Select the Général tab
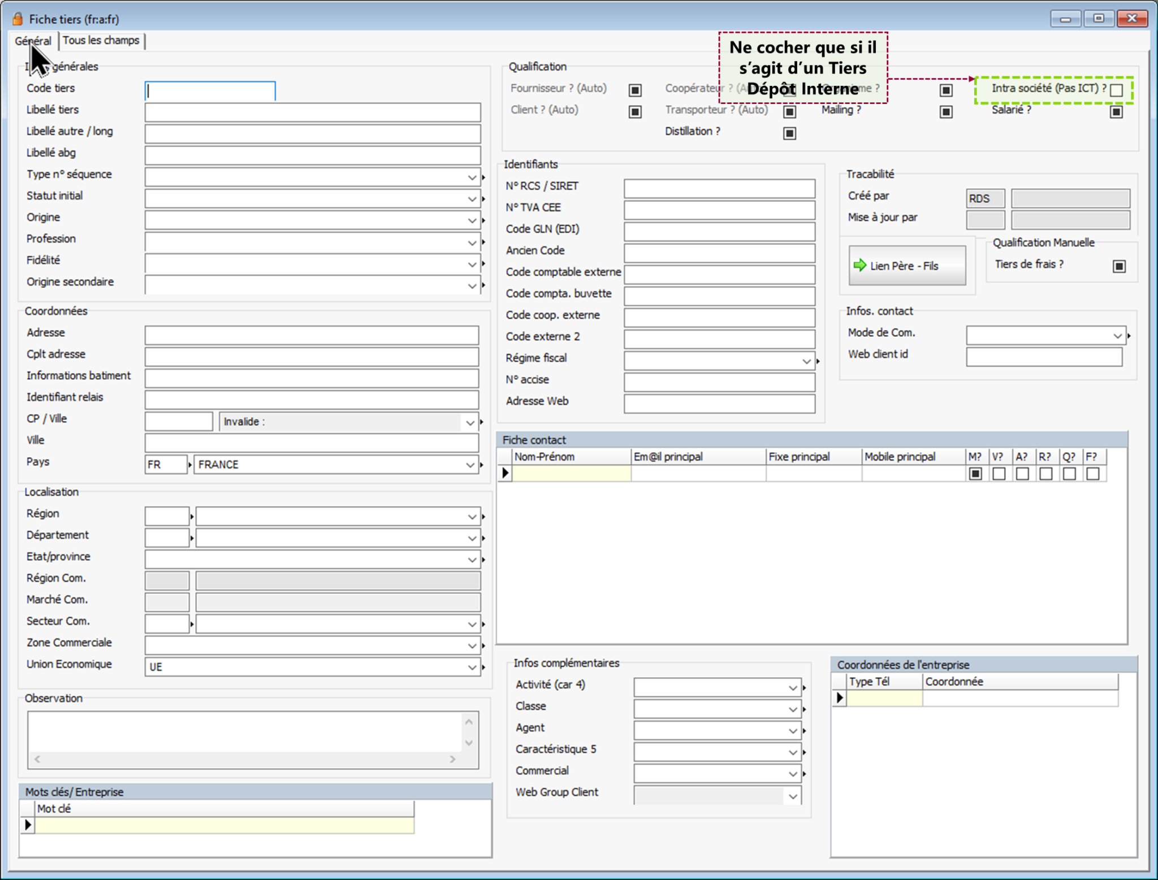 click(x=33, y=41)
